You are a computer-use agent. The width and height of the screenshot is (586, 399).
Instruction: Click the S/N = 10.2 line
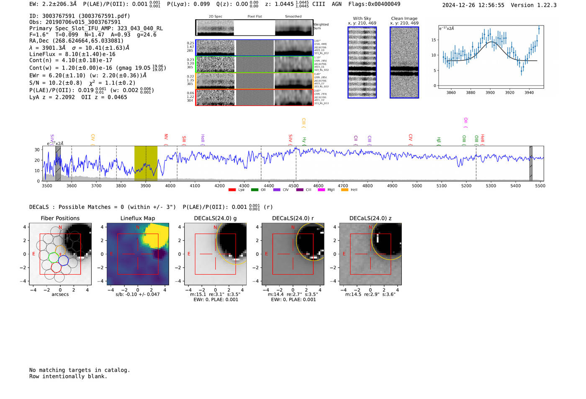pyautogui.click(x=82, y=83)
